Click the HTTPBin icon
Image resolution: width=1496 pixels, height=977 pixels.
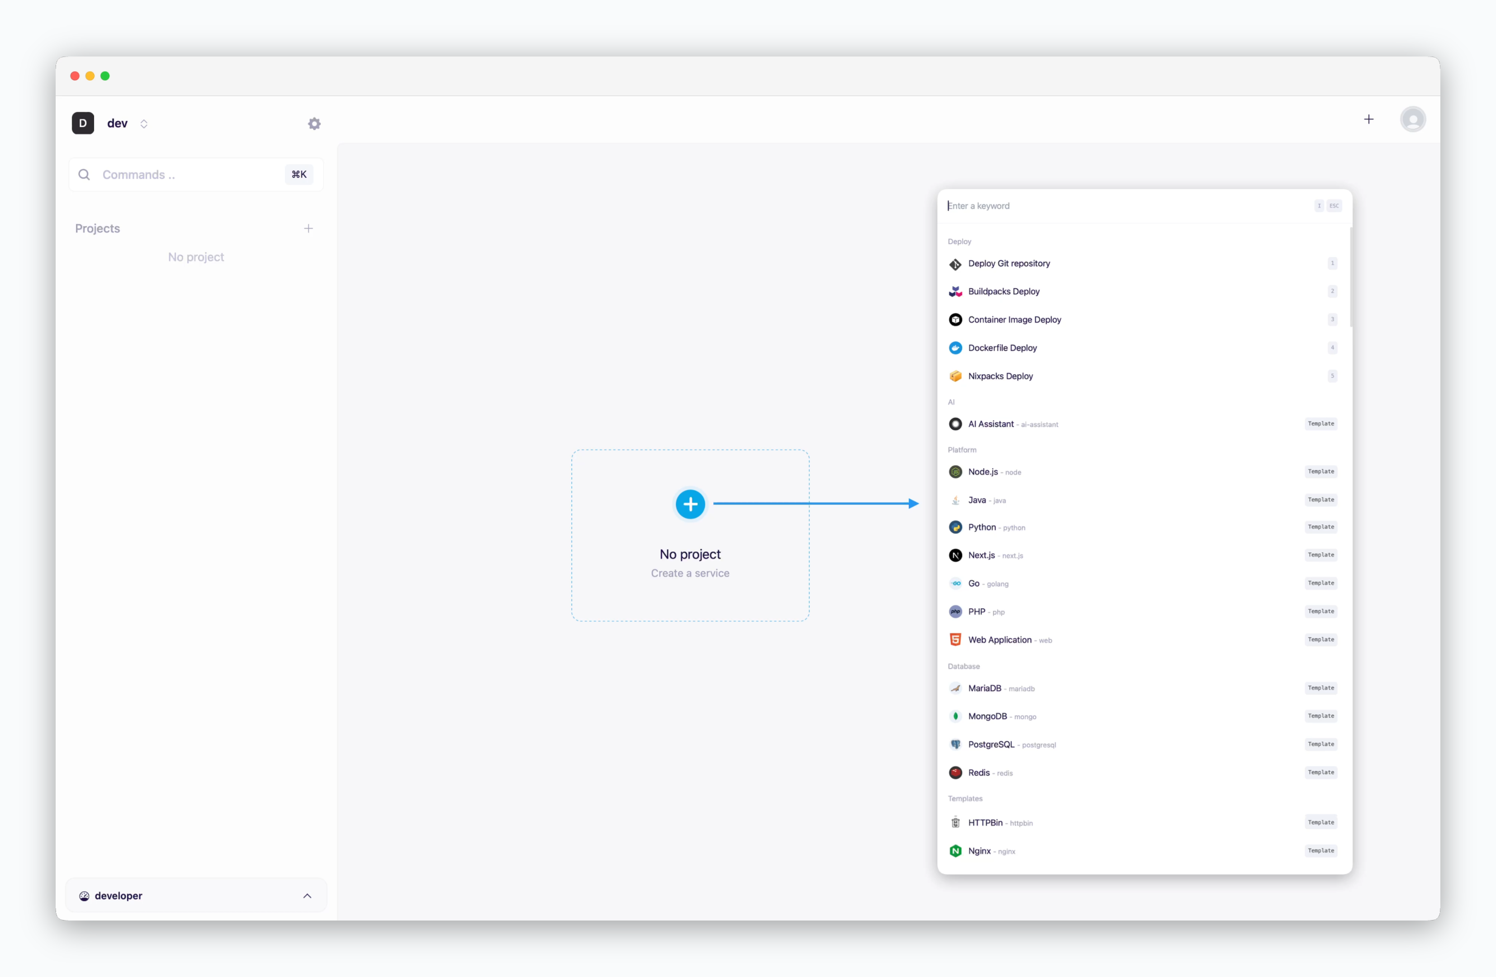point(955,822)
